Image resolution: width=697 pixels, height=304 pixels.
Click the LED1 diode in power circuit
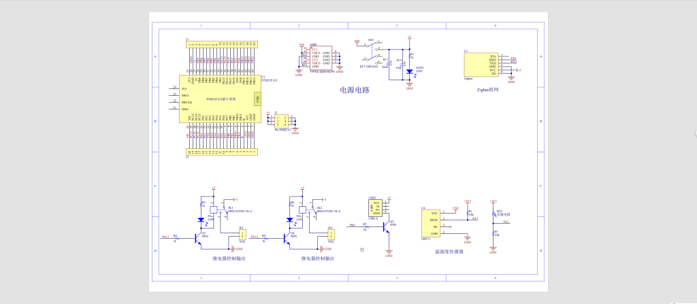click(410, 71)
